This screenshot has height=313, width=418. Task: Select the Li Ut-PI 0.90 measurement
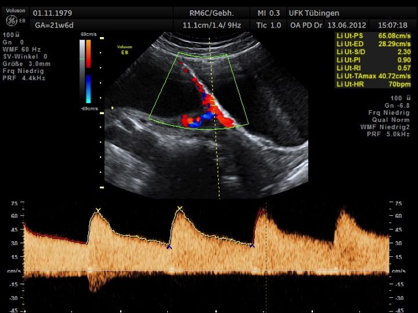[x=370, y=60]
